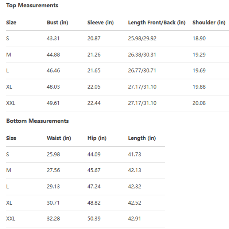
Task: Select the sleeve value 21.26
Action: coord(94,55)
